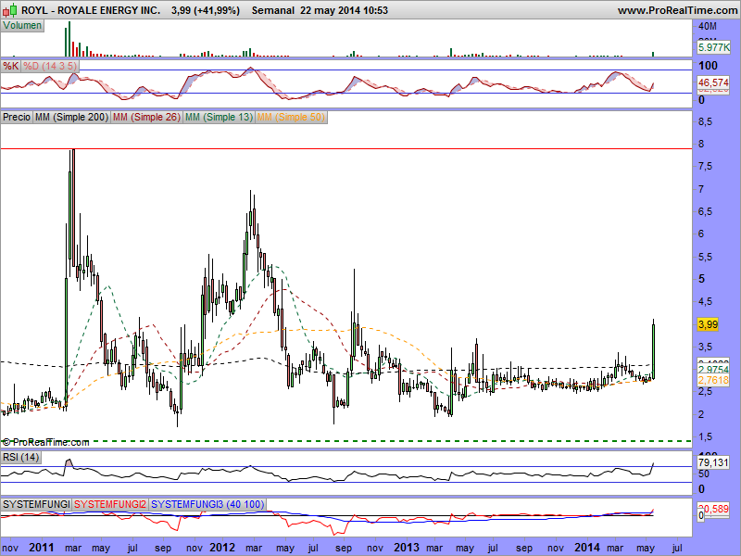Open the www.ProRealTime.com link

pos(678,10)
